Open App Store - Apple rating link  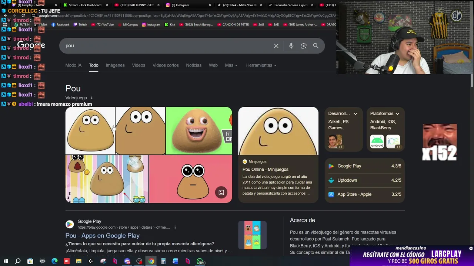[365, 194]
